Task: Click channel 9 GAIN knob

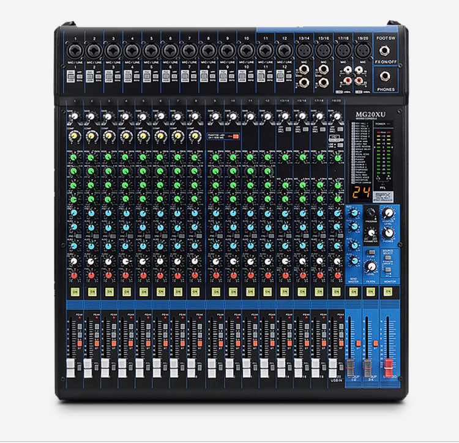Action: [216, 116]
